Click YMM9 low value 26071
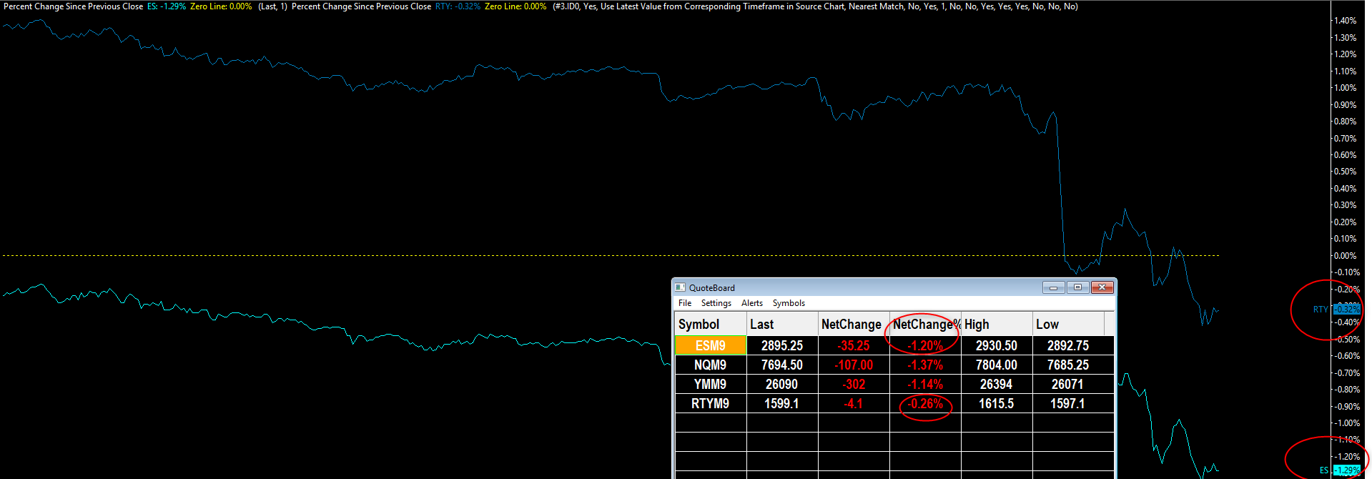 [1068, 384]
